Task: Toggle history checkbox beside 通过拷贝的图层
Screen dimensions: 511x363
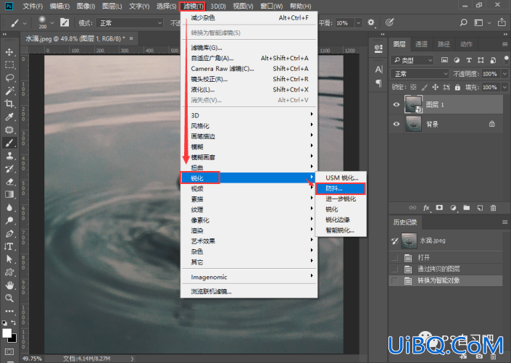Action: (395, 269)
